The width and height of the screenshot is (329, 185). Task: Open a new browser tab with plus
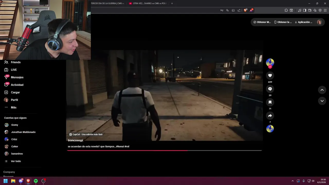tap(172, 3)
